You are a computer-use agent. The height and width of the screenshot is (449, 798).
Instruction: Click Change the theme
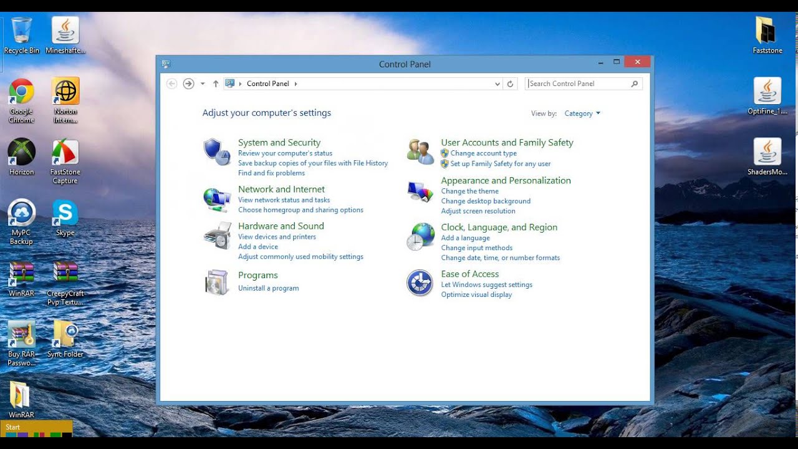[470, 191]
